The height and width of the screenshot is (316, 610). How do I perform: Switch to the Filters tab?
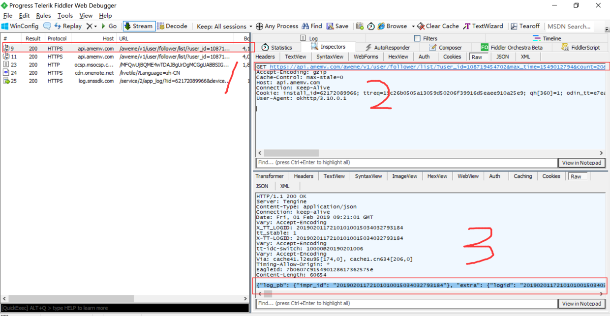tap(425, 38)
